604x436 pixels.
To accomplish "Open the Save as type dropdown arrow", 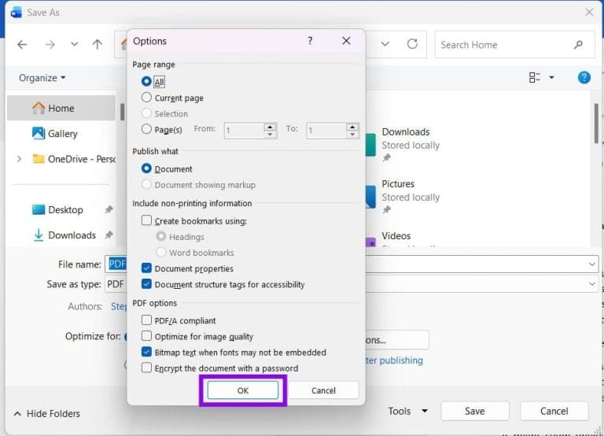I will point(591,284).
